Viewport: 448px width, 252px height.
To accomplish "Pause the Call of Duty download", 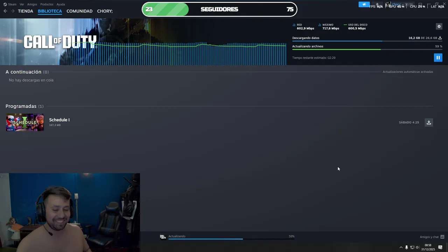I will click(438, 57).
